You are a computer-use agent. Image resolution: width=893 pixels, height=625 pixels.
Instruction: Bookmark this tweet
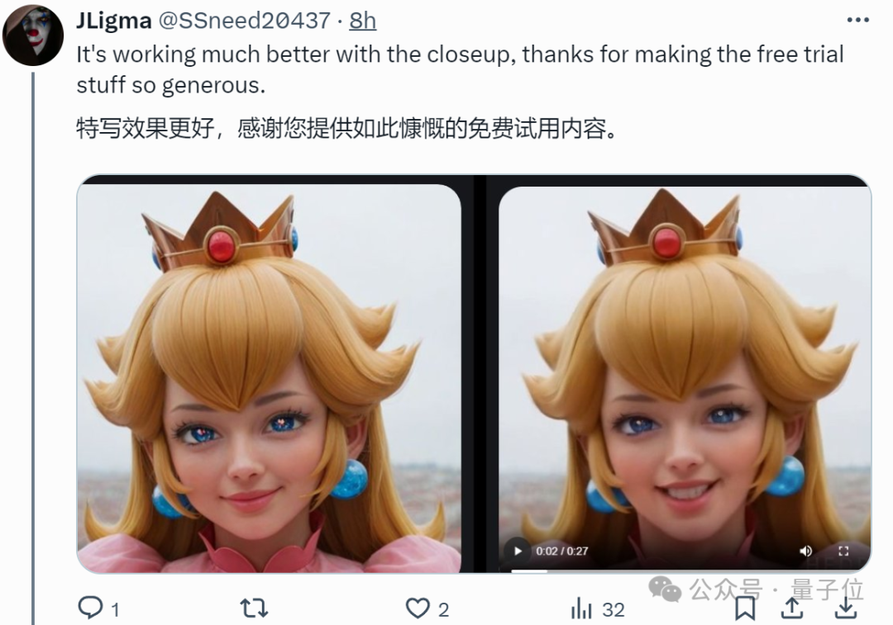click(x=745, y=608)
